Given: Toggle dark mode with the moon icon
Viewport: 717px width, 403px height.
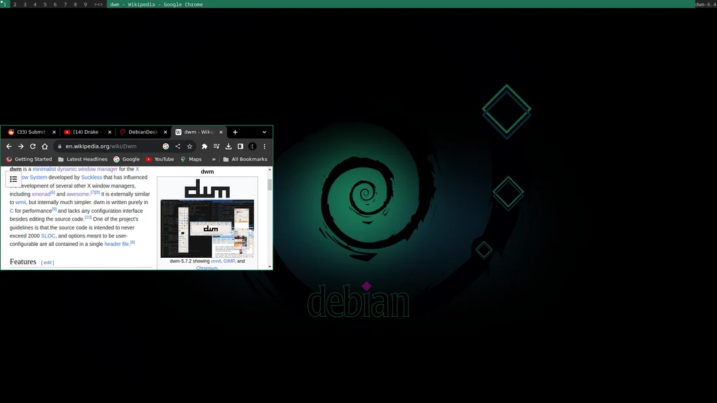Looking at the screenshot, I should (252, 146).
